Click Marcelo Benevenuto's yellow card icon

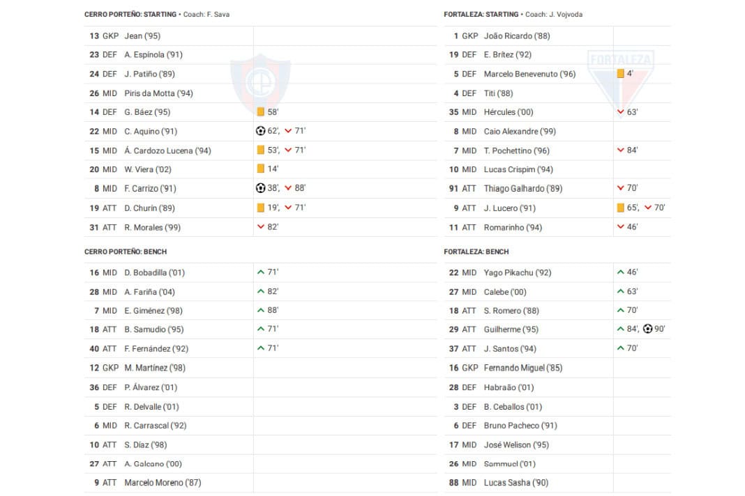(x=620, y=73)
